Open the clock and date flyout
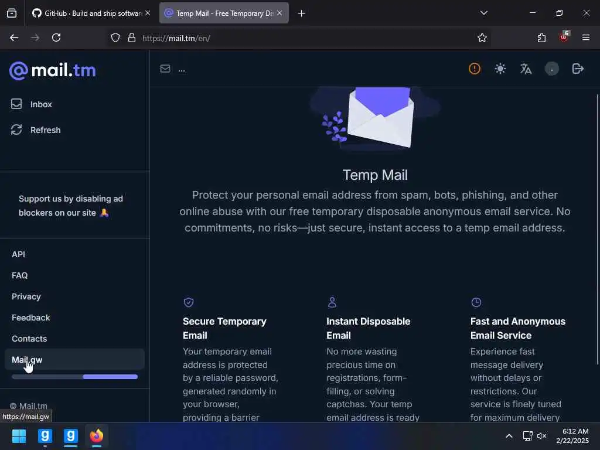Image resolution: width=600 pixels, height=450 pixels. coord(572,436)
